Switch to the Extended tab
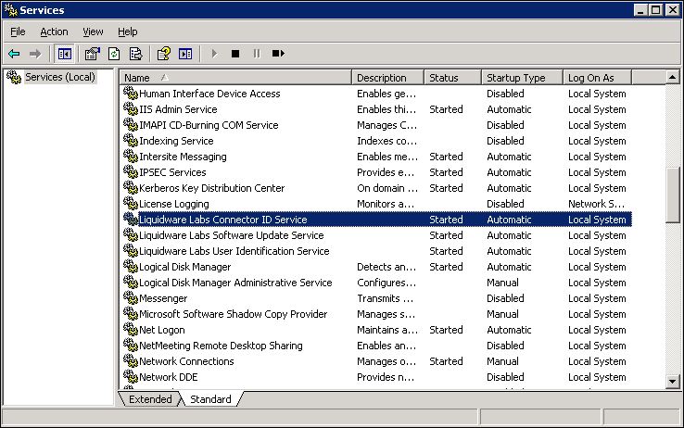The width and height of the screenshot is (684, 428). 150,399
